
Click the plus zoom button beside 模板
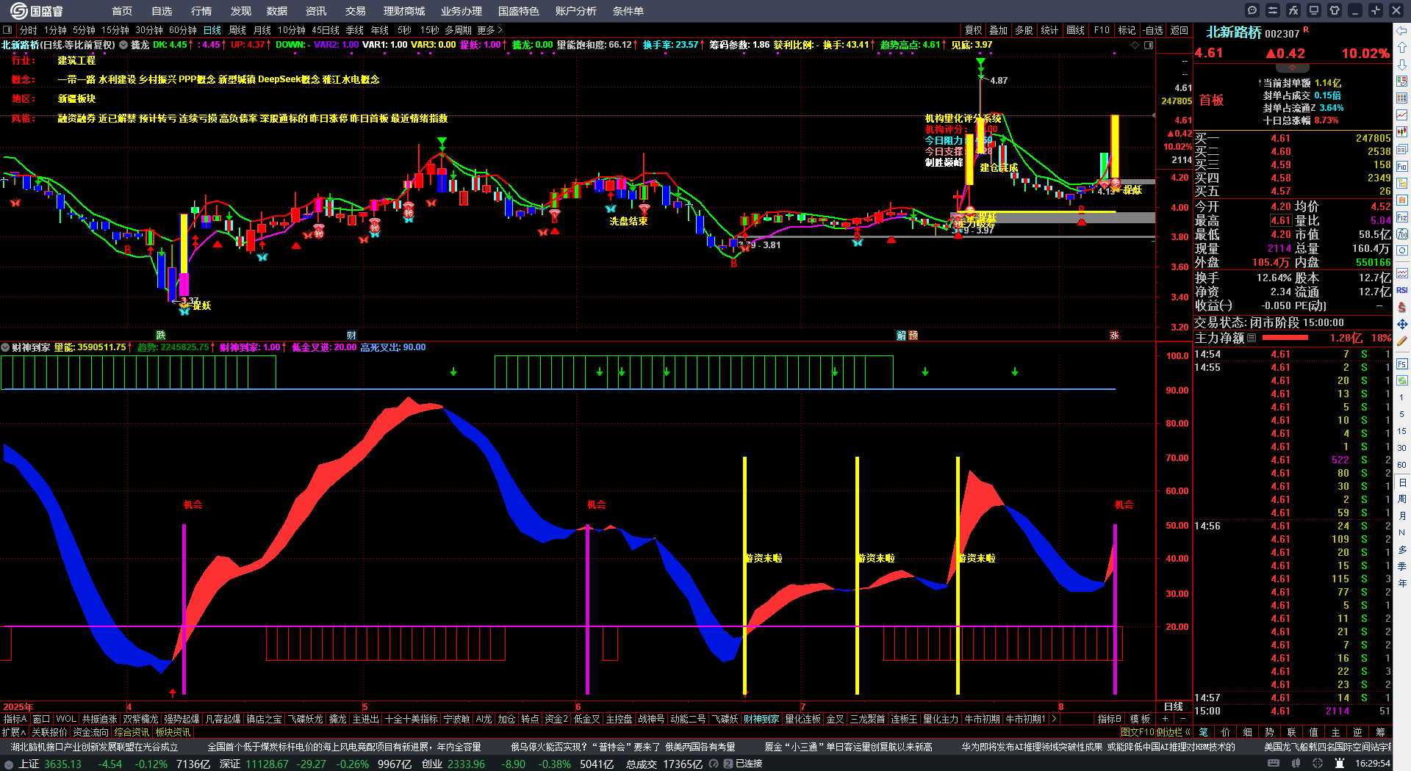point(1165,719)
